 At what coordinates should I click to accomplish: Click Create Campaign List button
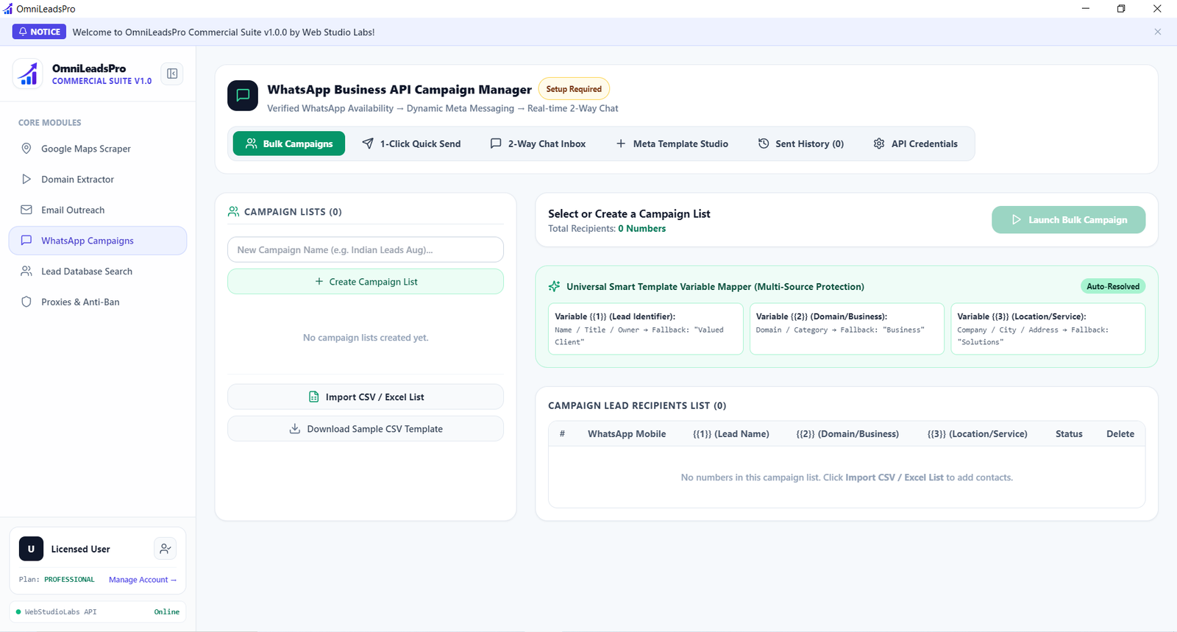[x=366, y=282]
